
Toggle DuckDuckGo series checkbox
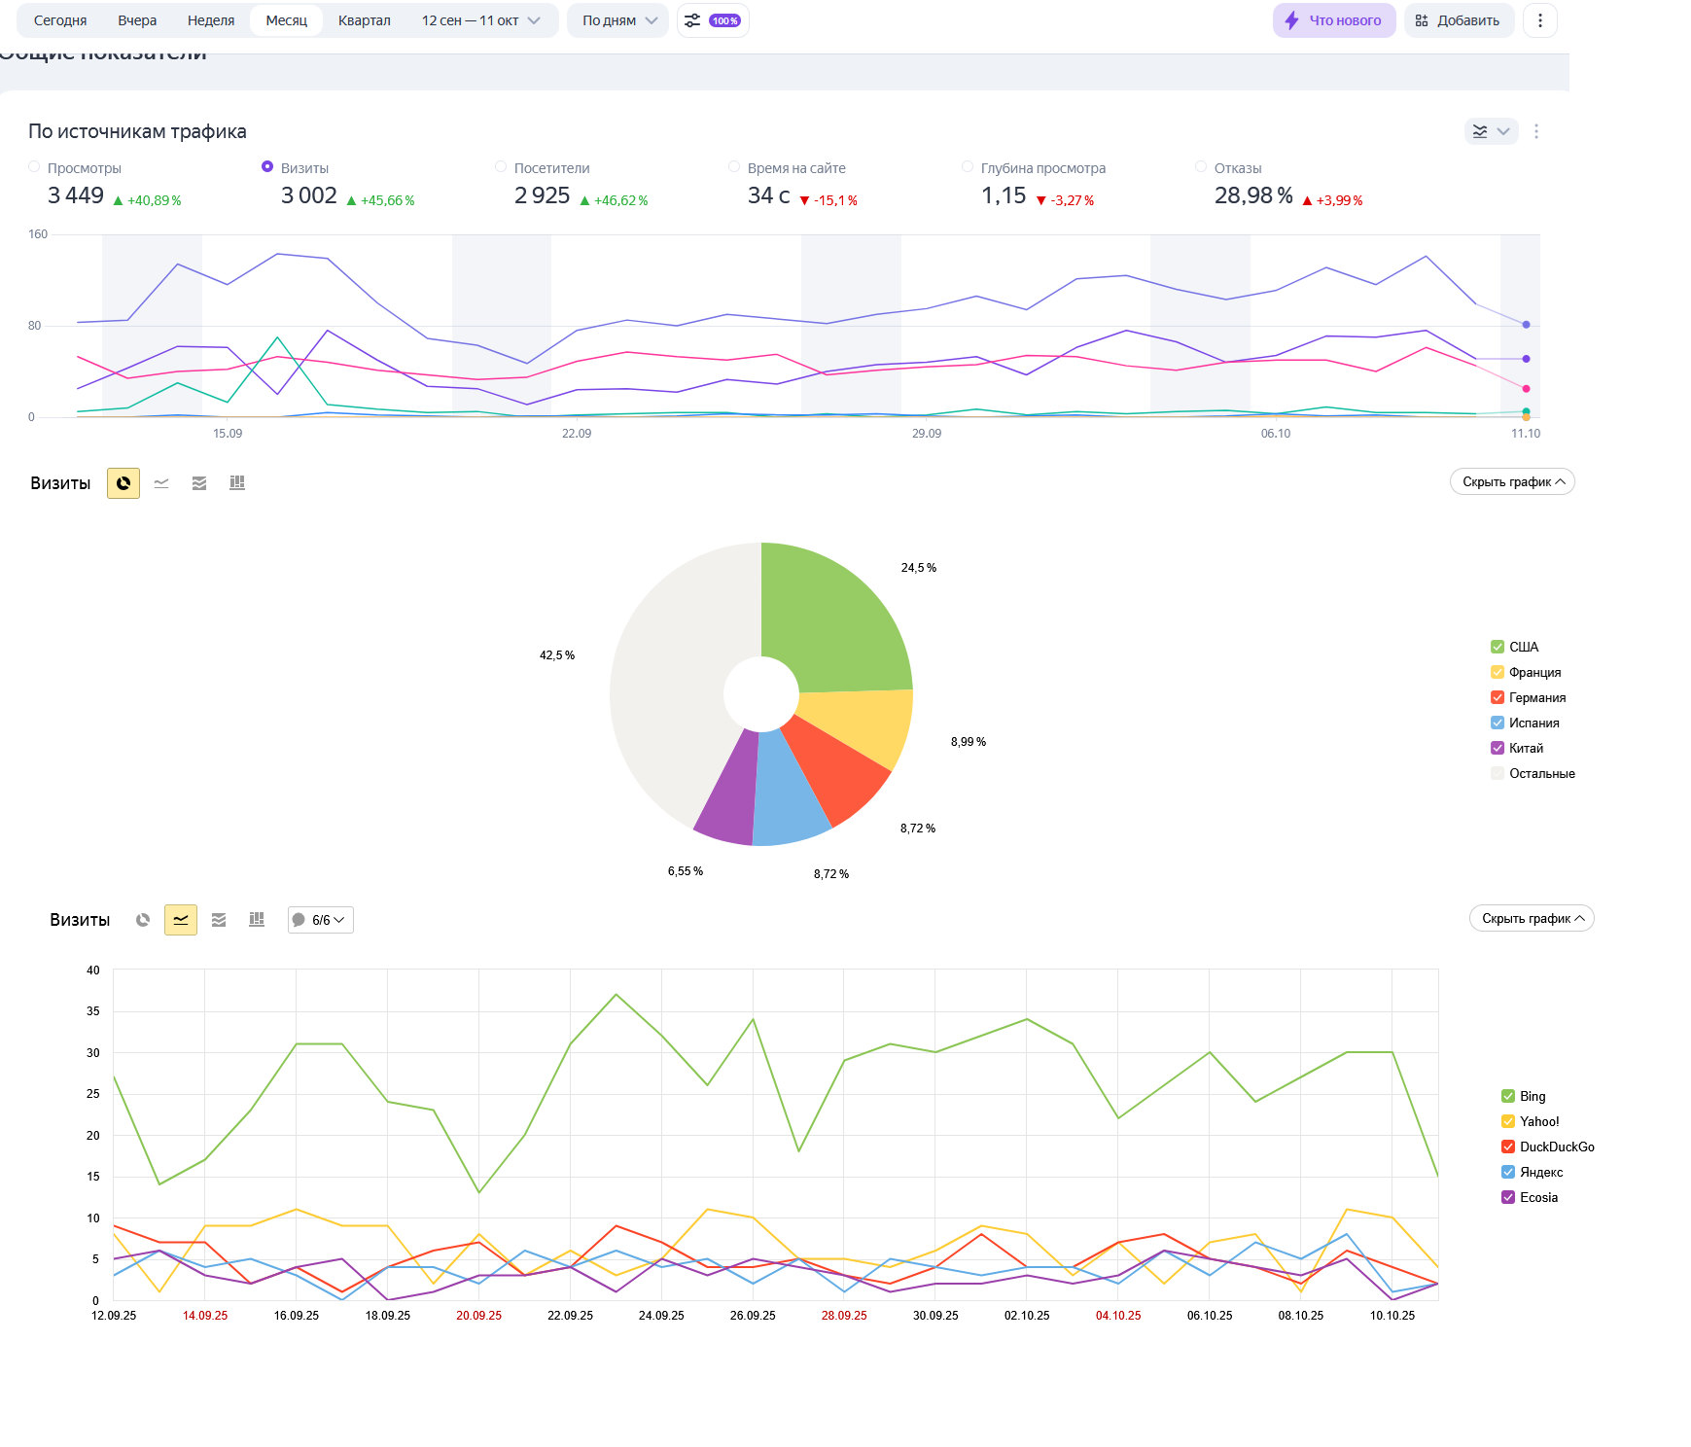tap(1508, 1147)
